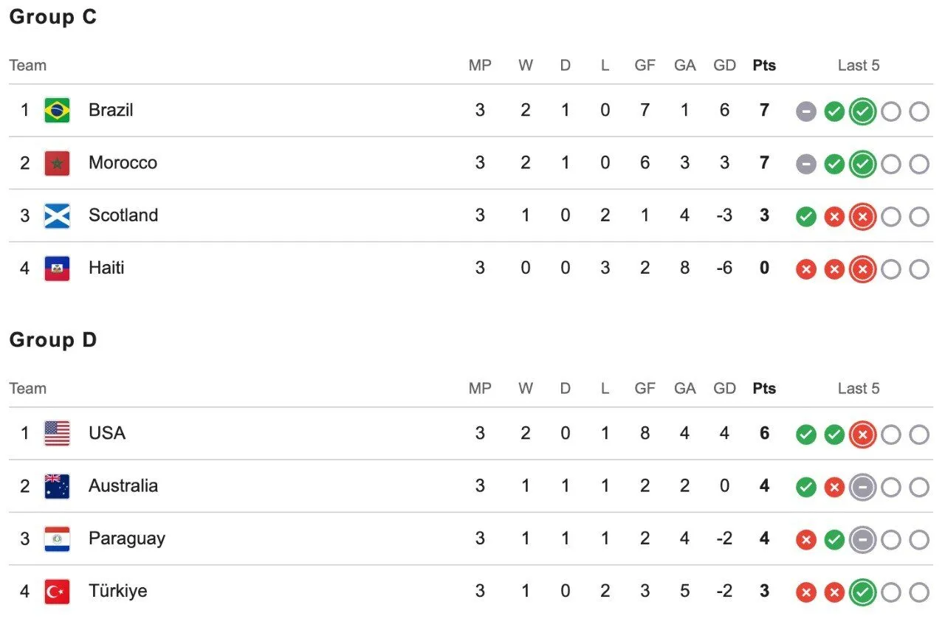This screenshot has height=627, width=945.
Task: Click Türkiye's highlighted latest win result icon
Action: coord(862,592)
